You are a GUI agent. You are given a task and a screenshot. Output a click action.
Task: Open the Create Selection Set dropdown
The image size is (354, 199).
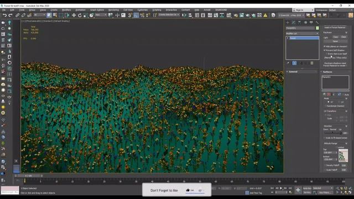(x=169, y=15)
